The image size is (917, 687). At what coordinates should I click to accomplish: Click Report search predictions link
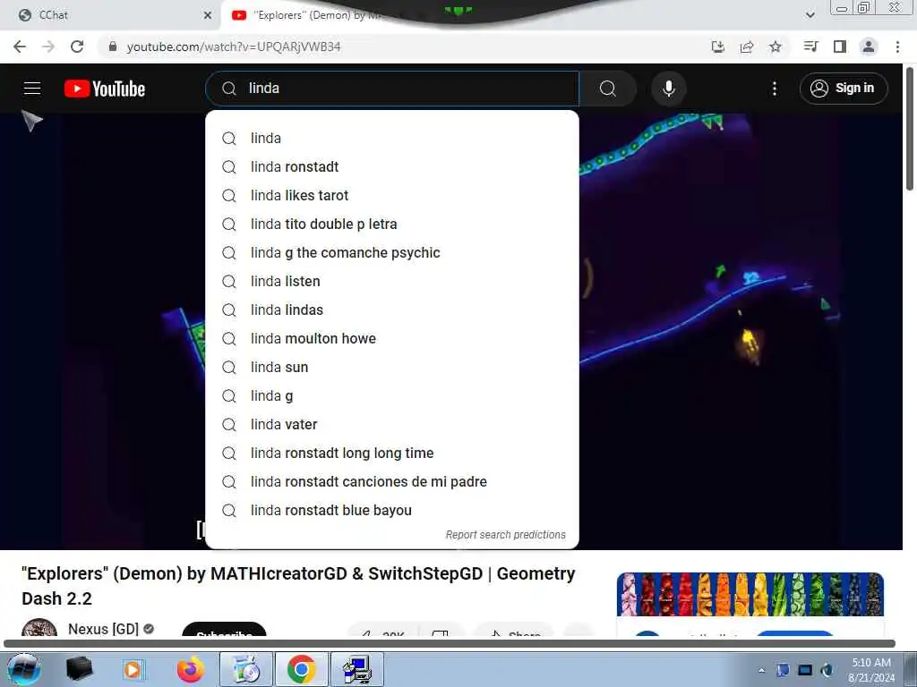coord(505,535)
